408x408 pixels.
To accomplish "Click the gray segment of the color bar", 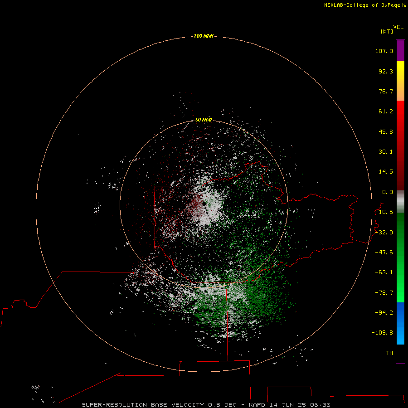I will [x=400, y=202].
